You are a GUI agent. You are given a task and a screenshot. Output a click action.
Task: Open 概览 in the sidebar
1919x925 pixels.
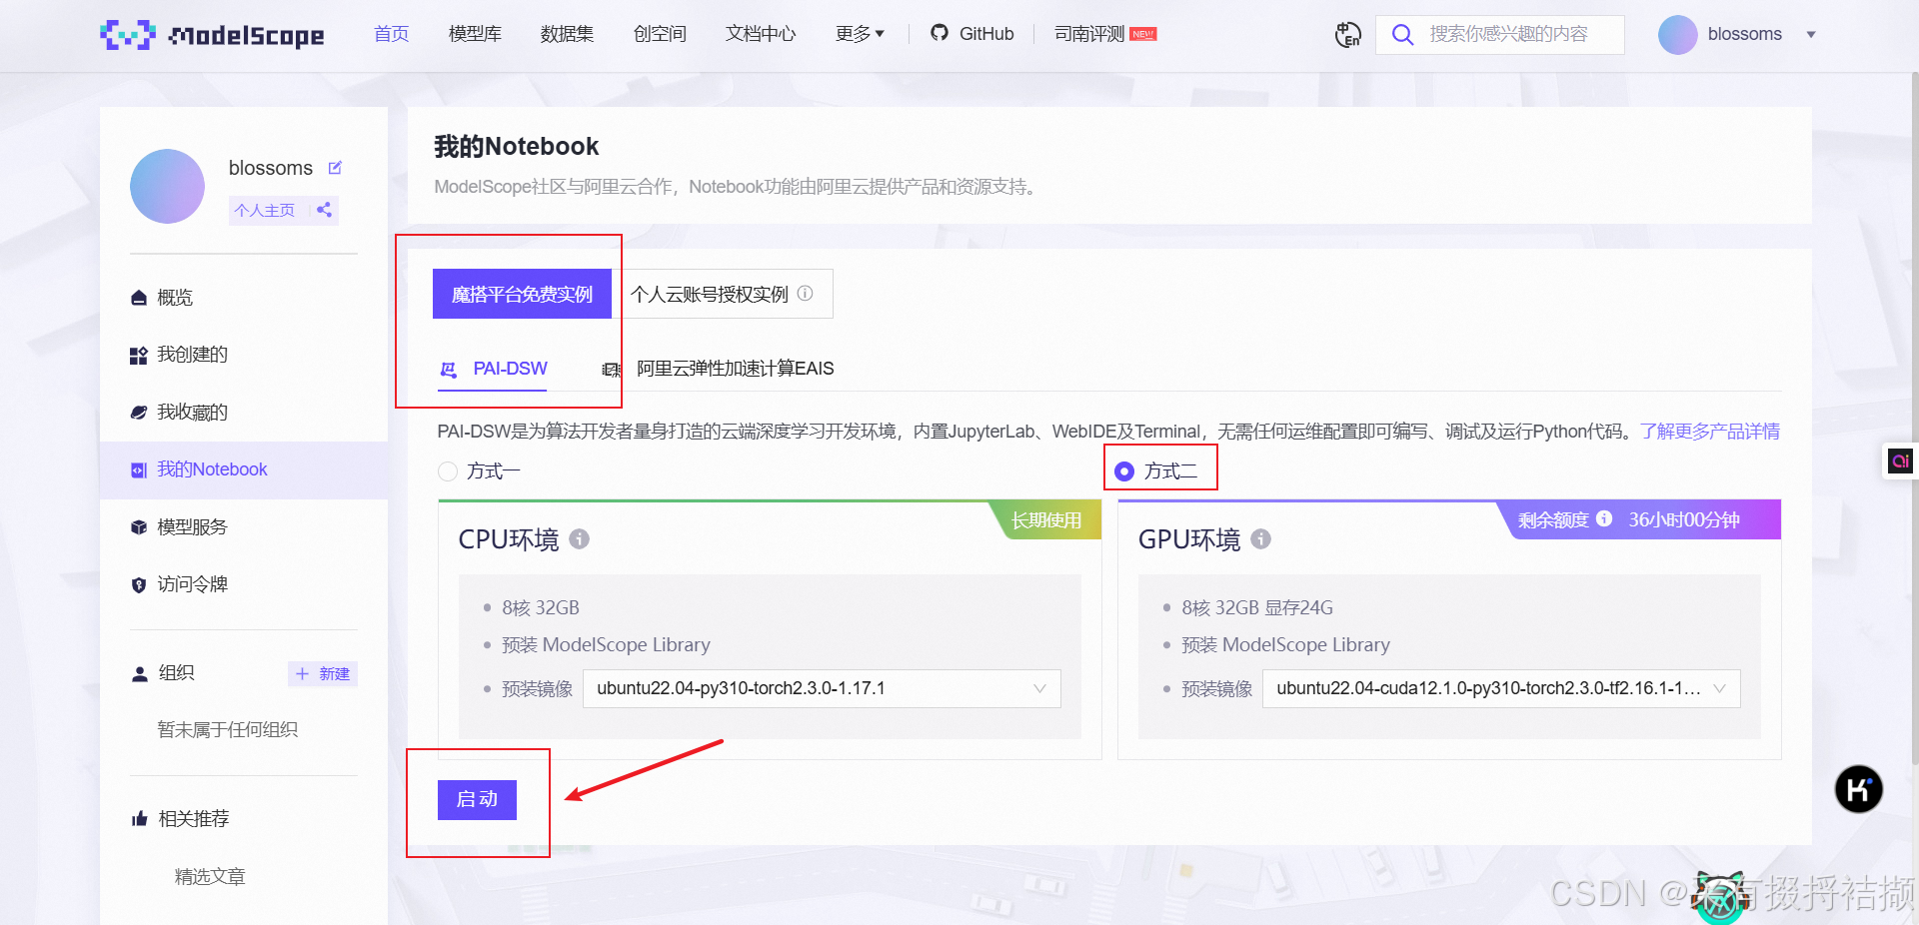click(x=175, y=298)
